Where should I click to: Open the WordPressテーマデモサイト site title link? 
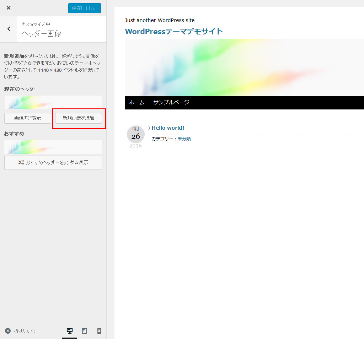(x=174, y=31)
